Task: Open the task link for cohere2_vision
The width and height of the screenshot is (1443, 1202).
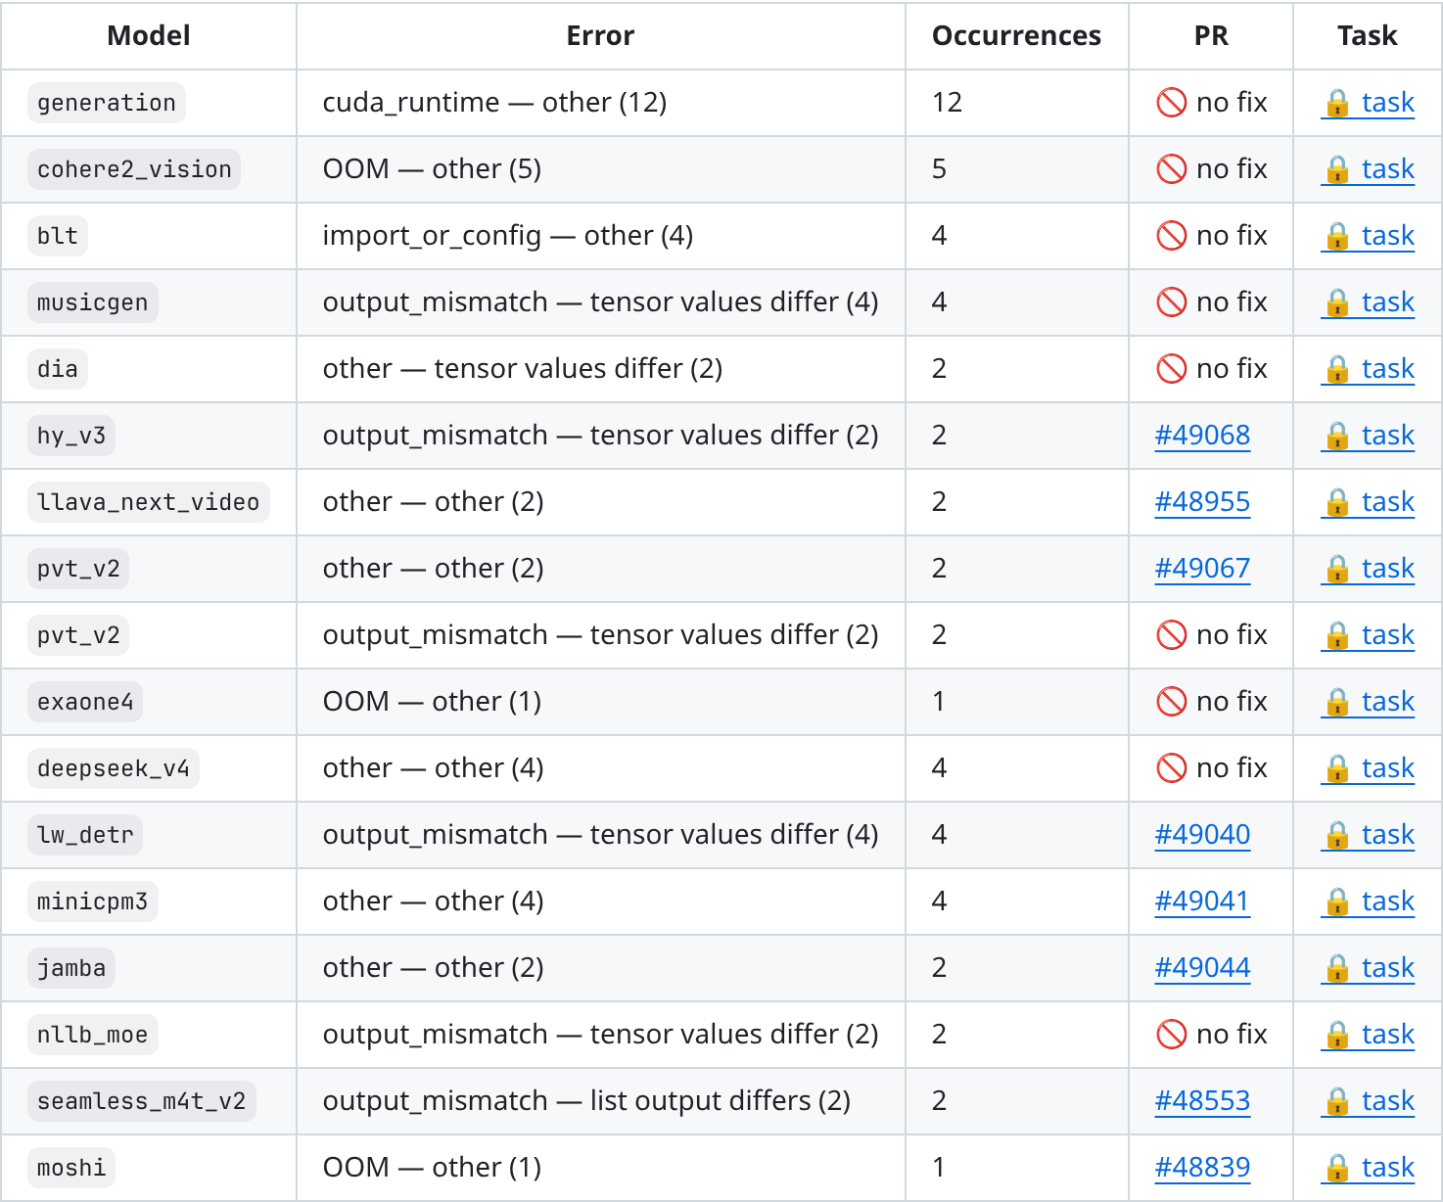Action: coord(1368,169)
